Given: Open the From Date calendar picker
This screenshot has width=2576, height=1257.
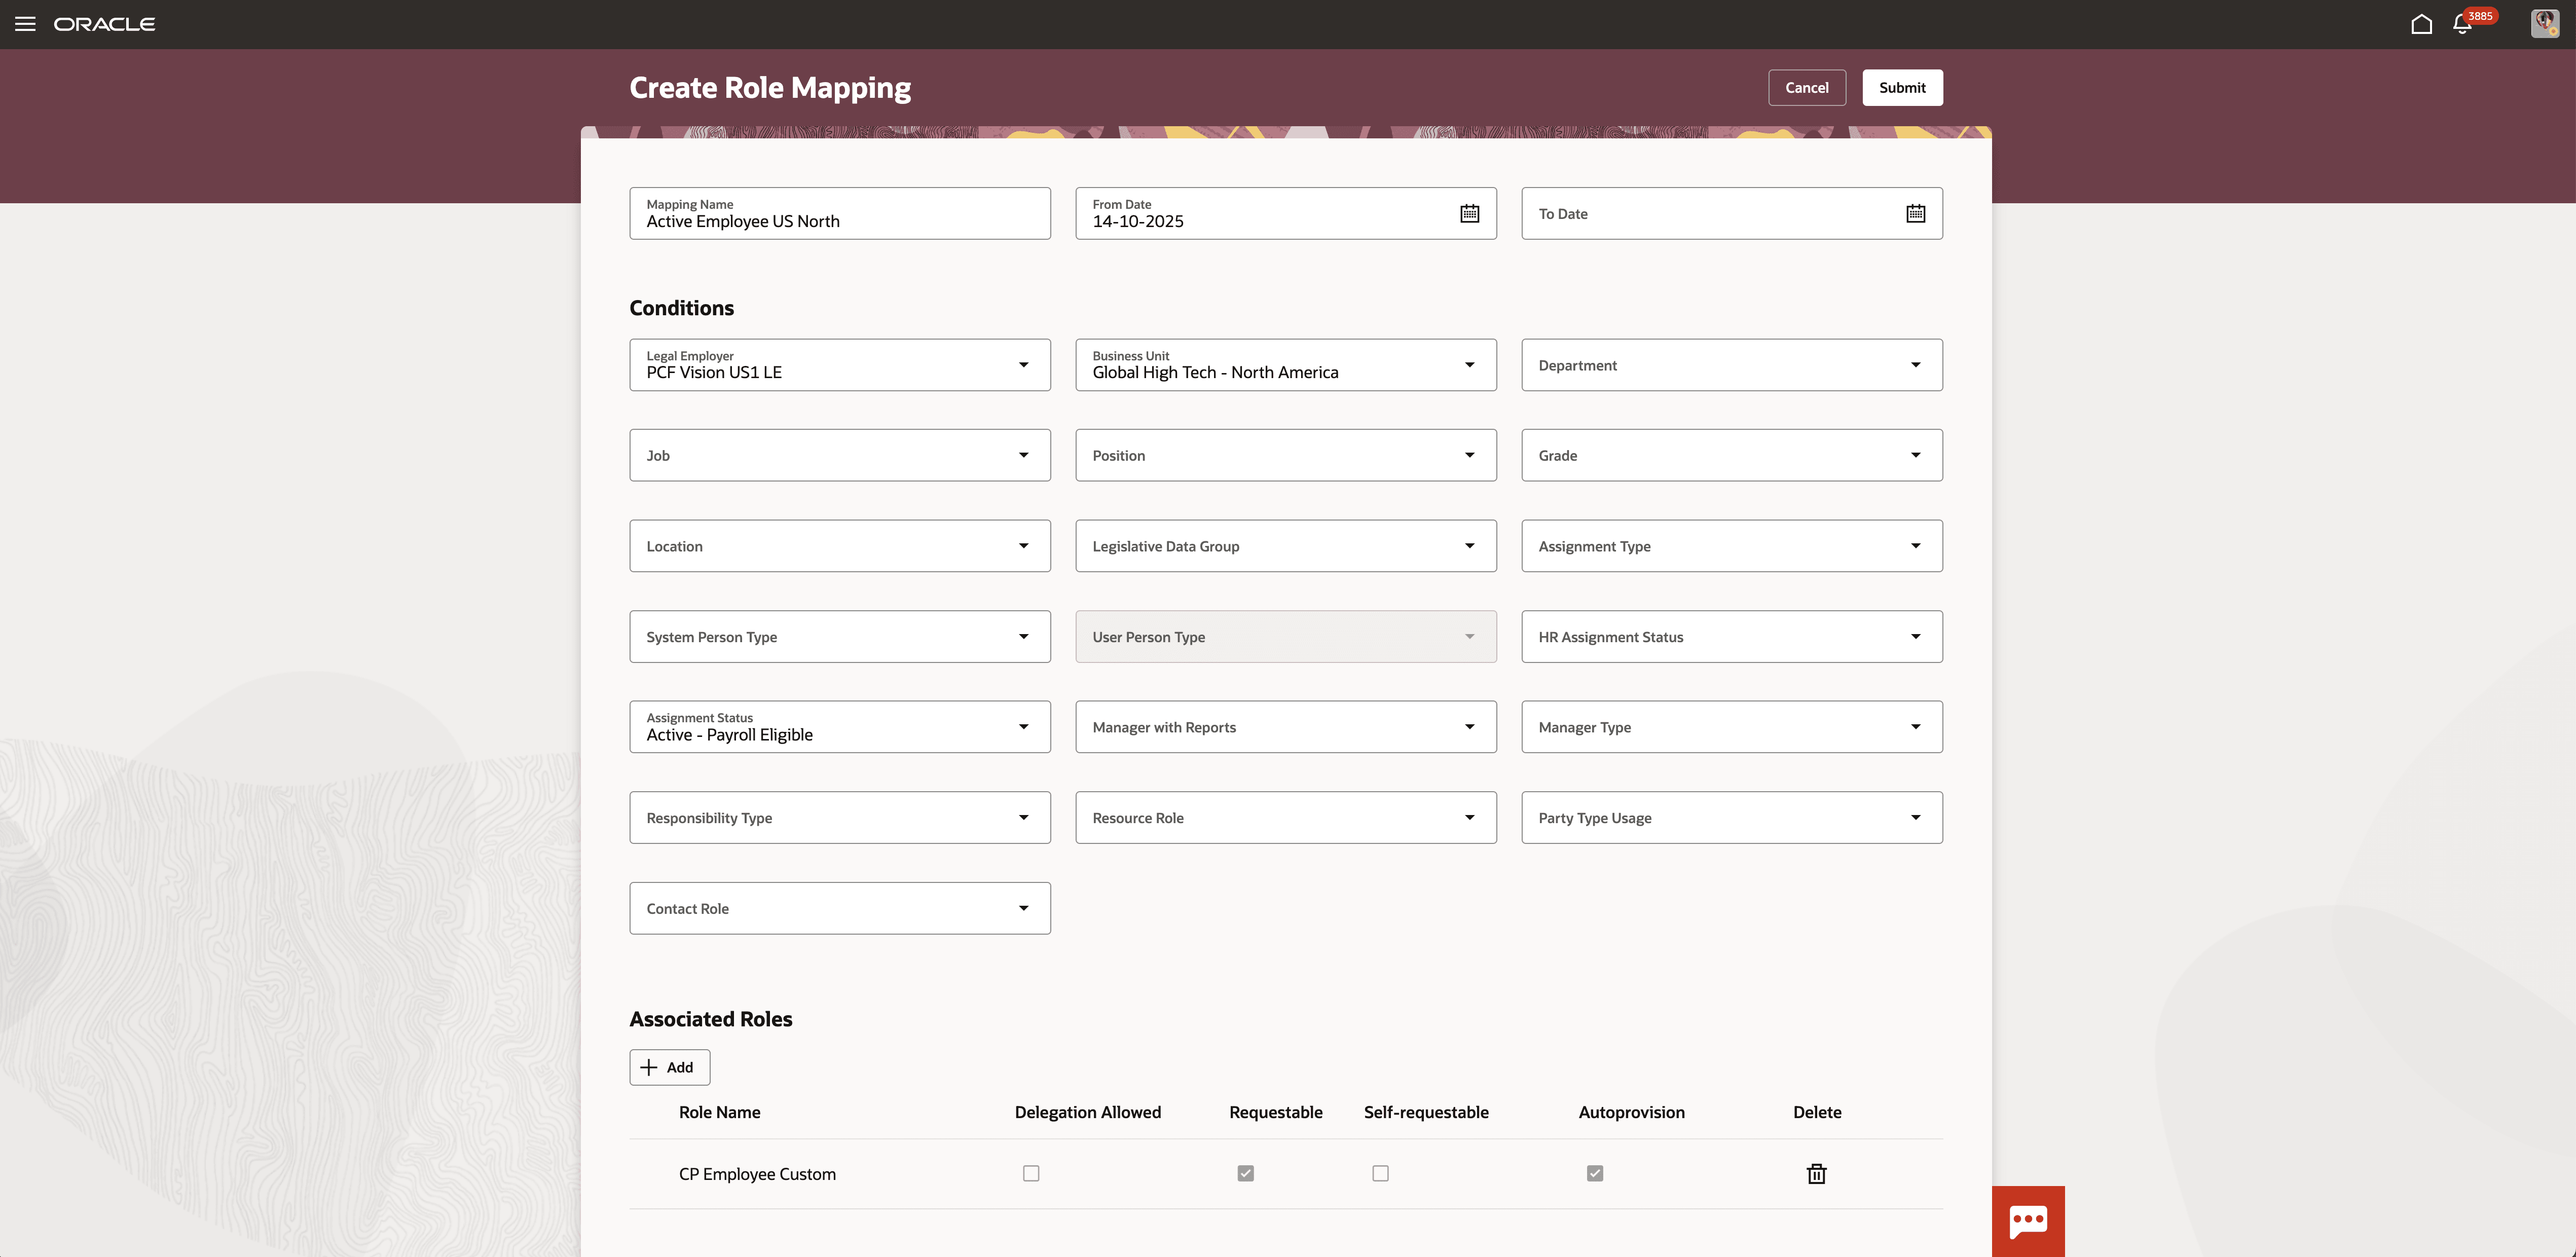Looking at the screenshot, I should click(x=1468, y=212).
